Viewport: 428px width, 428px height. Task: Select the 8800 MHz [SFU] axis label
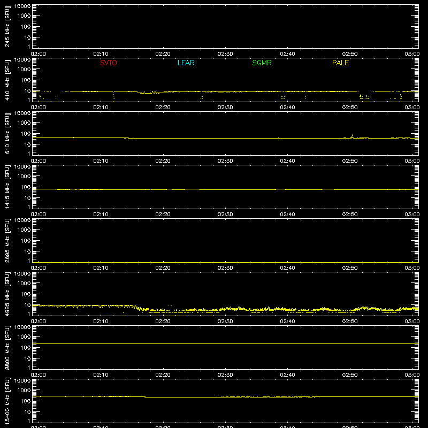pos(7,347)
